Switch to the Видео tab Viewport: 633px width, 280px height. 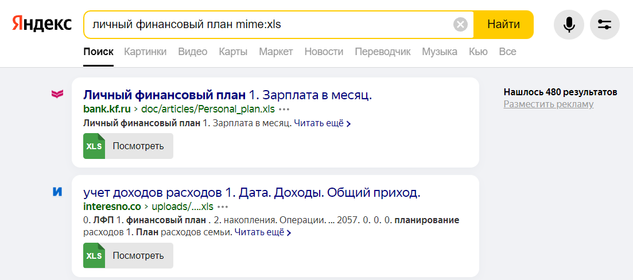[x=193, y=52]
